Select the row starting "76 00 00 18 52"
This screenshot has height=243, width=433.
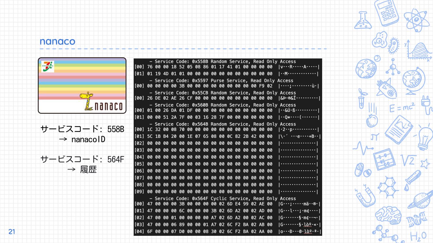pos(227,67)
